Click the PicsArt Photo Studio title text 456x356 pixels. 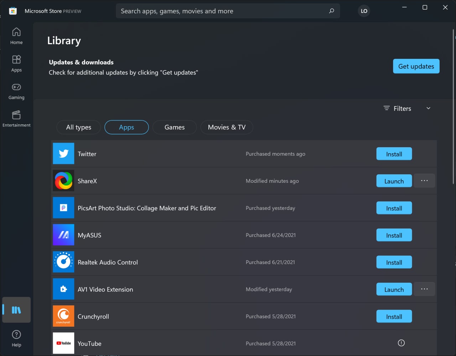click(x=147, y=208)
